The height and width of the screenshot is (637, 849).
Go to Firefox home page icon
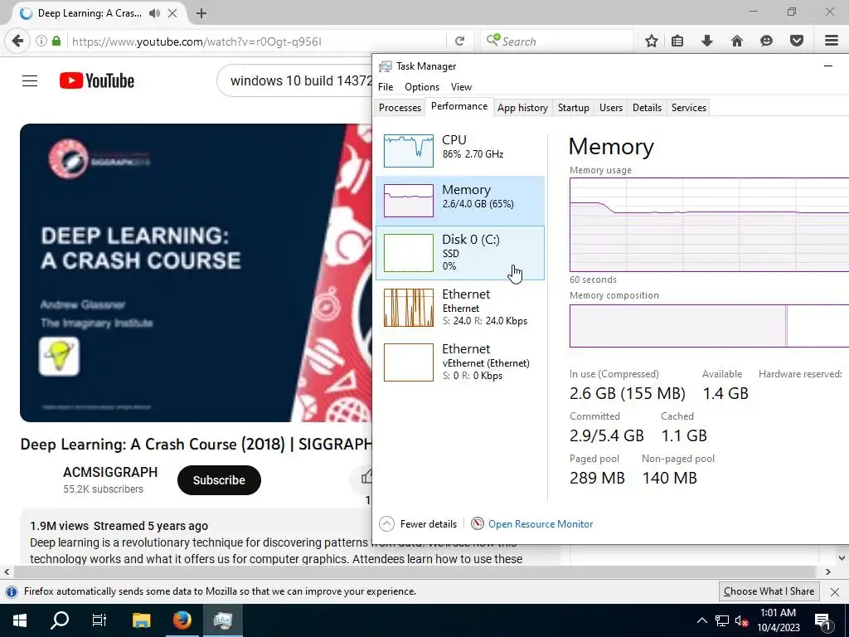[736, 41]
